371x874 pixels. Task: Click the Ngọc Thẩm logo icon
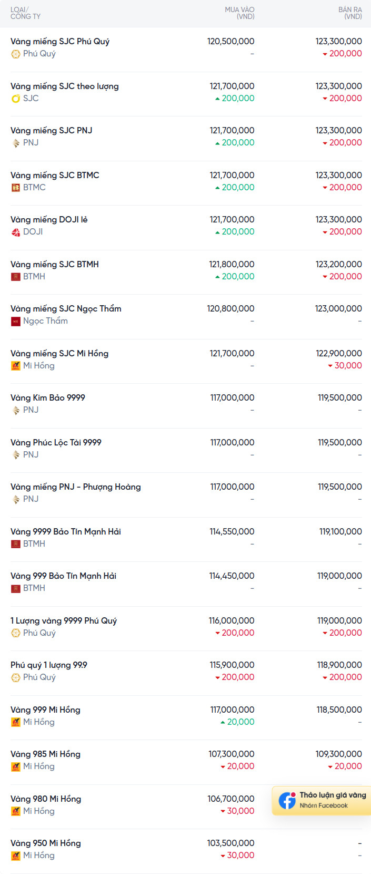click(x=16, y=321)
